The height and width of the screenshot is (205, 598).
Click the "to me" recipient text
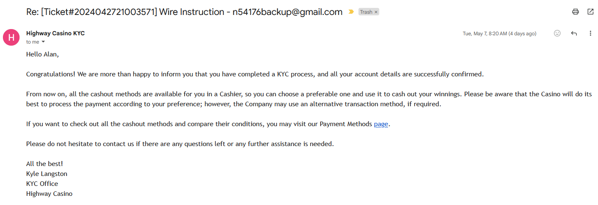(x=32, y=42)
